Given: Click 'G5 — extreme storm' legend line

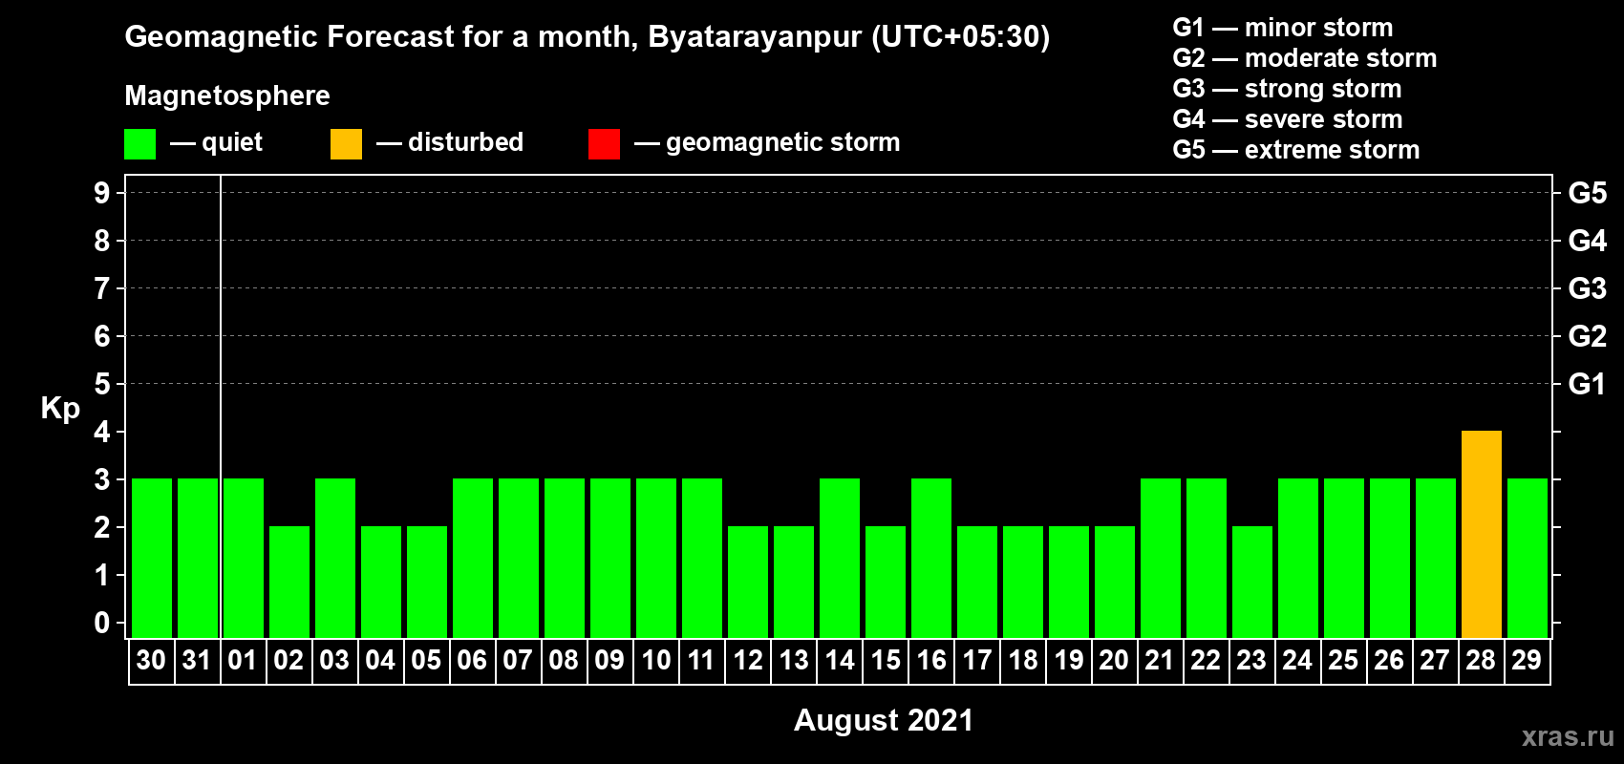Looking at the screenshot, I should coord(1296,150).
